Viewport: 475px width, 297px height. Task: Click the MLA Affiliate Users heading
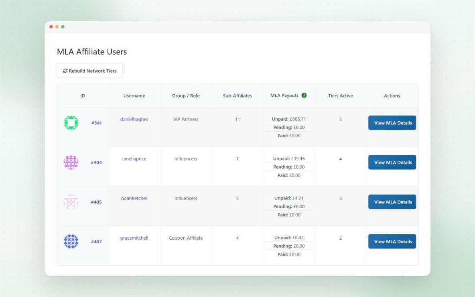[x=92, y=52]
